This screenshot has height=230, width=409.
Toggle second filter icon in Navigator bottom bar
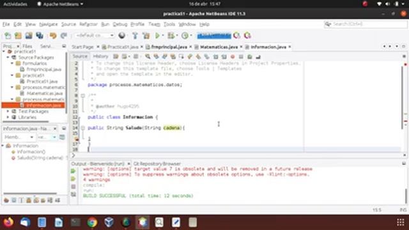coord(14,200)
